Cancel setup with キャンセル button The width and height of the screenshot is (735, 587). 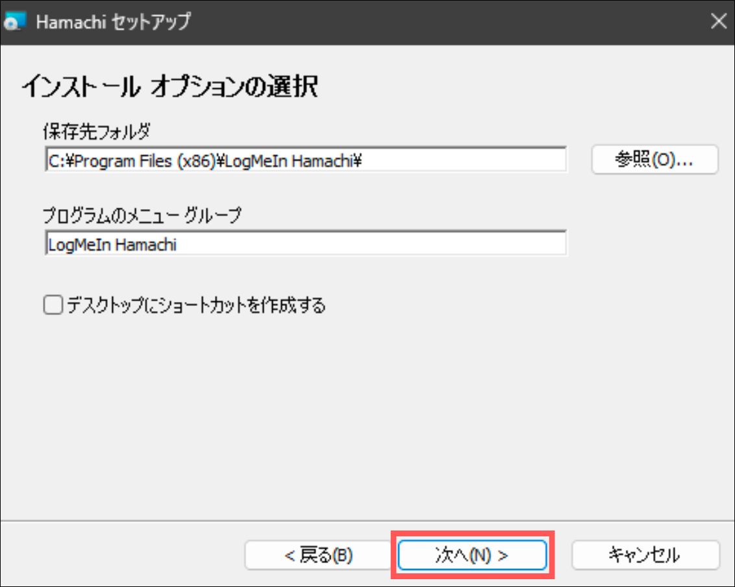click(x=645, y=555)
